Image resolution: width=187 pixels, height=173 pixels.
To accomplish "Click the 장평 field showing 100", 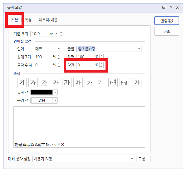I will [x=88, y=57].
